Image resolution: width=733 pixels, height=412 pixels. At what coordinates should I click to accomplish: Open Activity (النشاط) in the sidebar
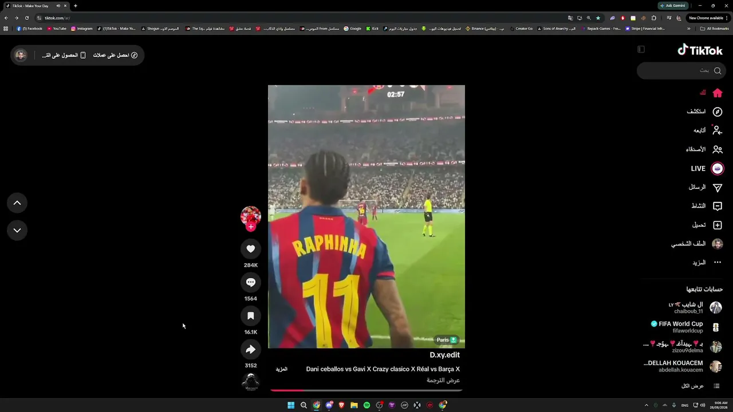tap(707, 206)
